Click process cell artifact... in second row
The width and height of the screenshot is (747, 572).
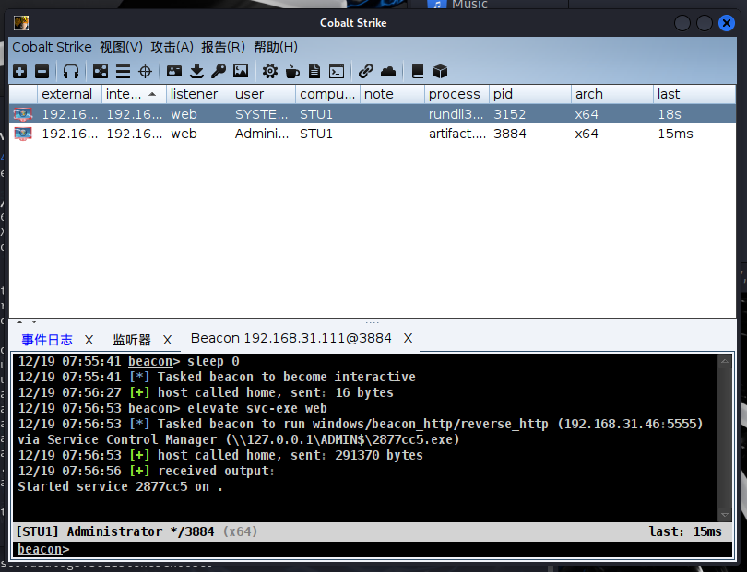tap(457, 134)
